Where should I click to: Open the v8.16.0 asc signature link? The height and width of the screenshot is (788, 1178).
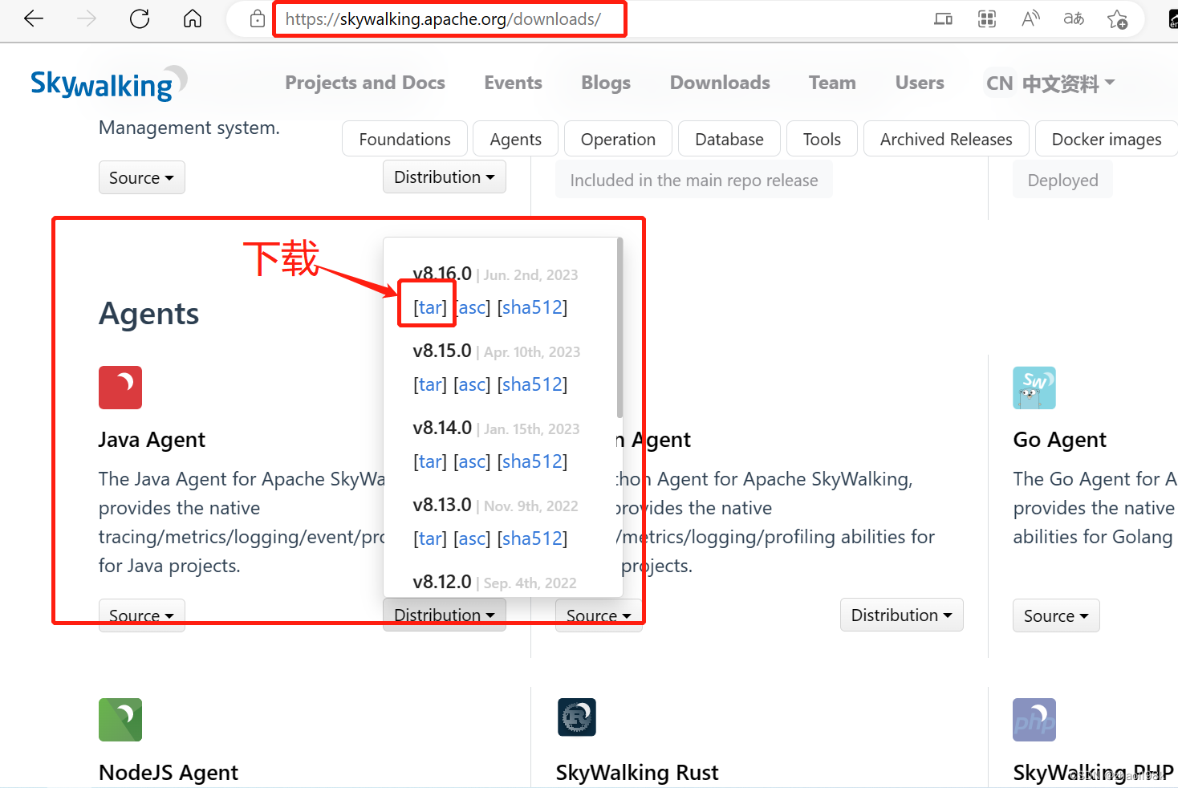(x=473, y=307)
